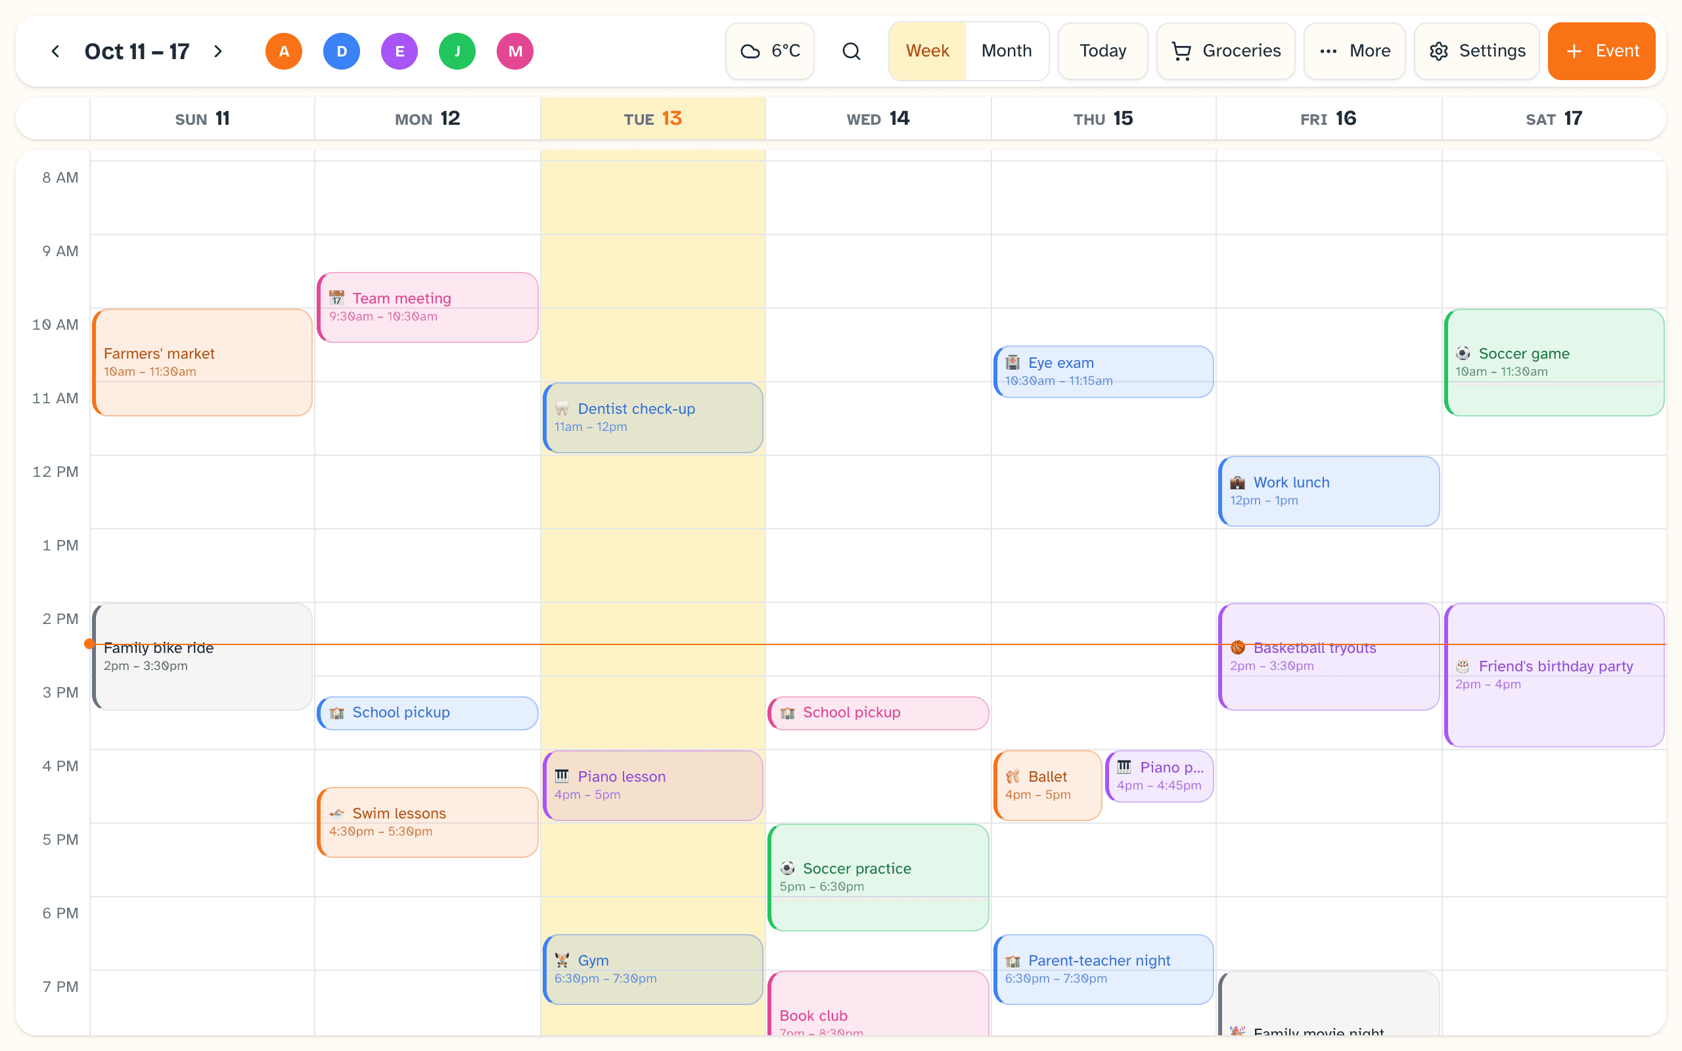Click the piano keys icon on Piano lesson

pyautogui.click(x=562, y=776)
